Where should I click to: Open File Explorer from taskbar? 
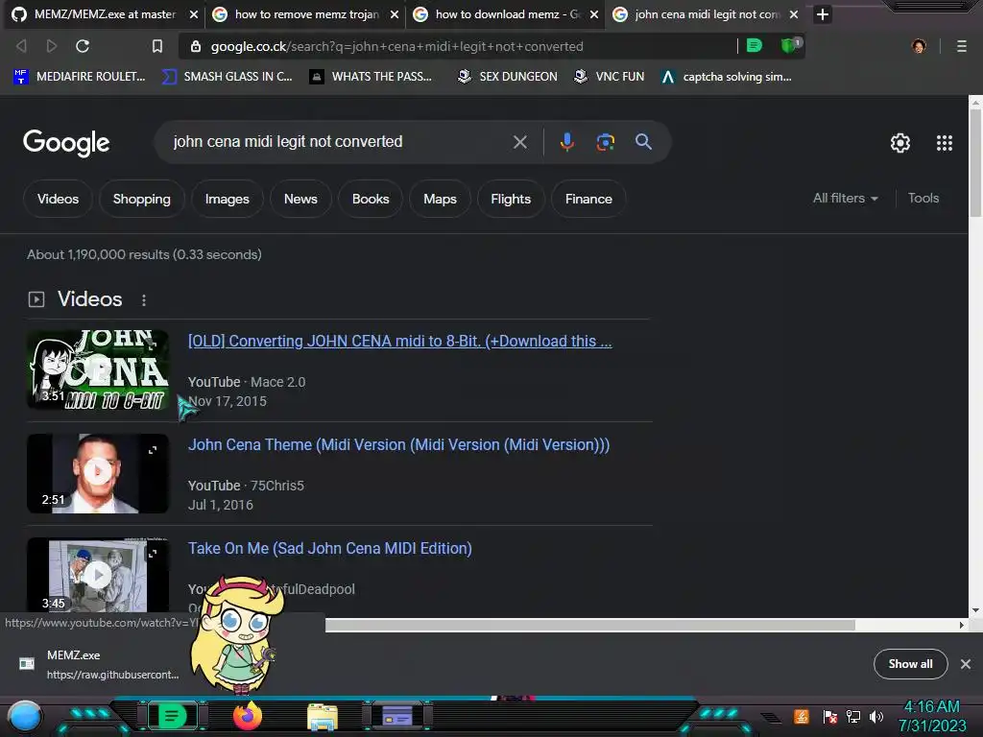(x=323, y=717)
